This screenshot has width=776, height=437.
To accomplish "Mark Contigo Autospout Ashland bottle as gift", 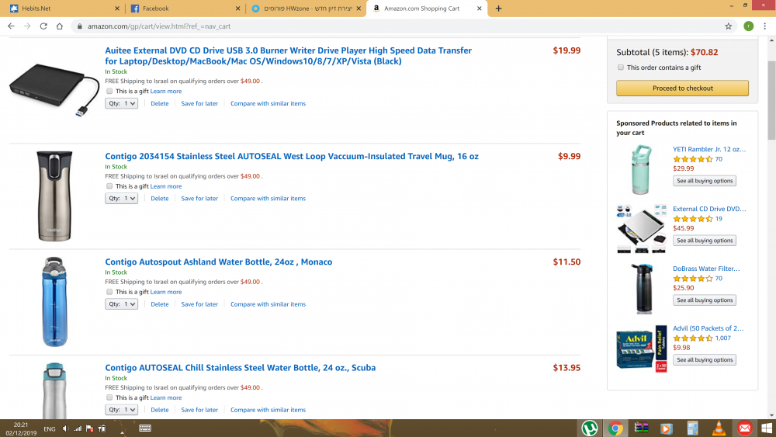I will pos(109,292).
